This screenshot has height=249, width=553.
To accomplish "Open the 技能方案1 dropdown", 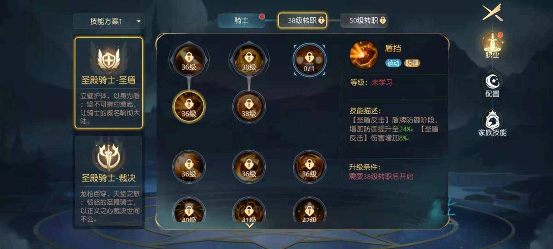I will [109, 21].
